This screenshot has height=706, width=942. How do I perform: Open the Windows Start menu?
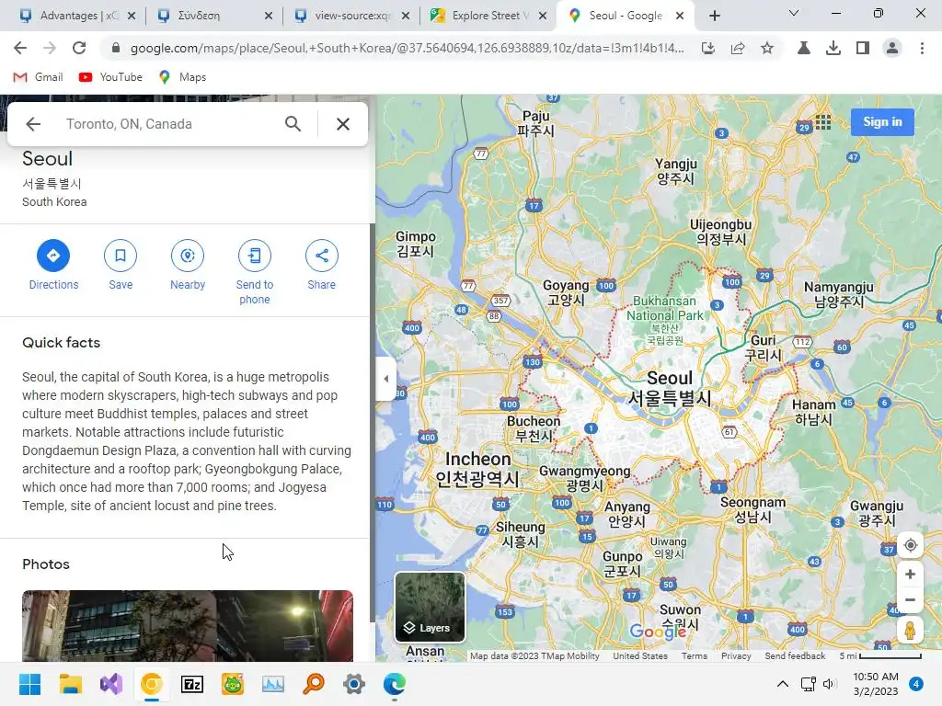click(x=29, y=684)
